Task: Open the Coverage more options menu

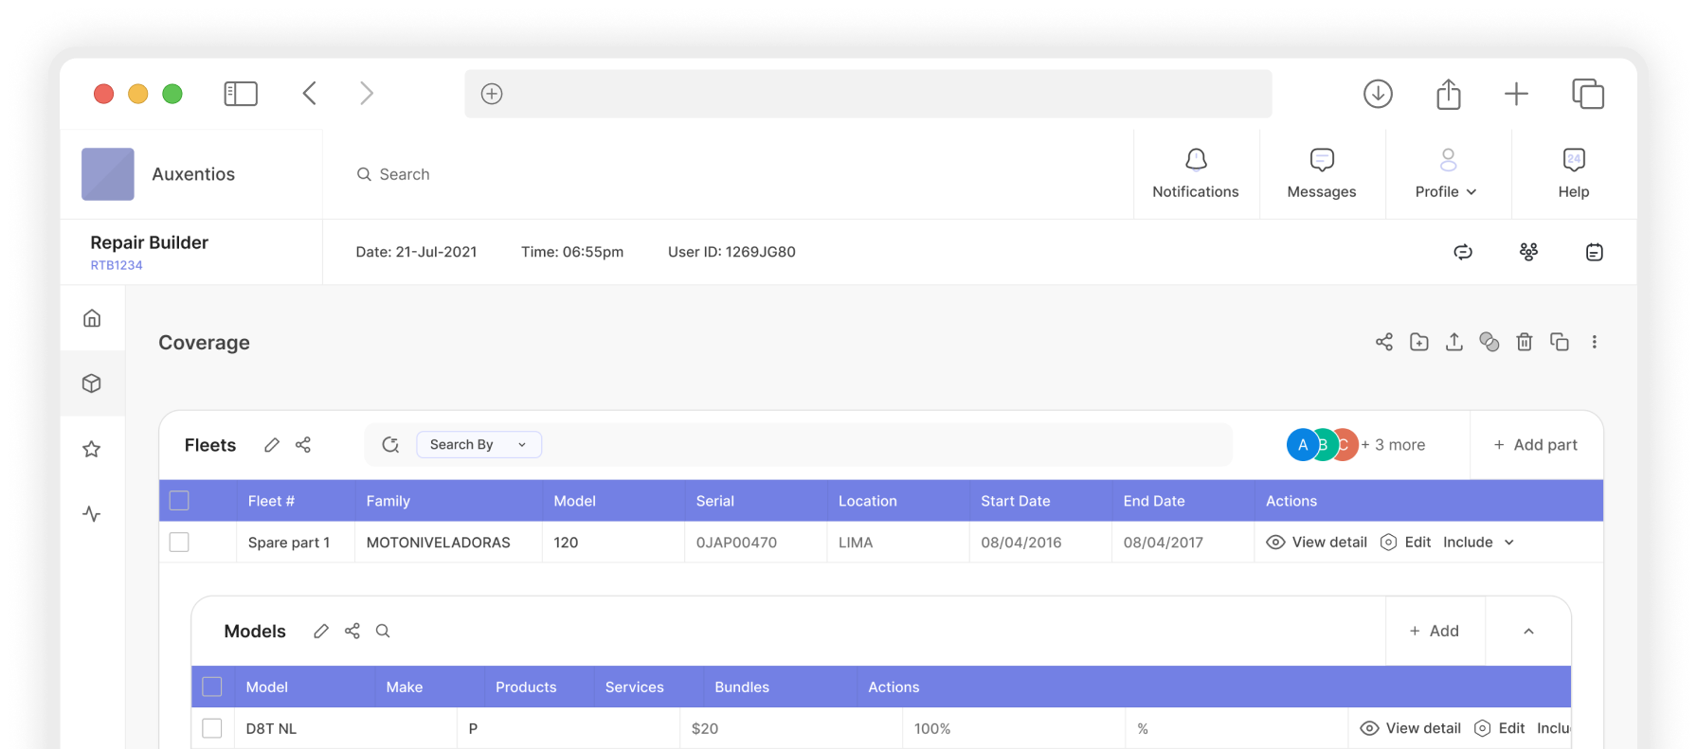Action: pos(1595,342)
